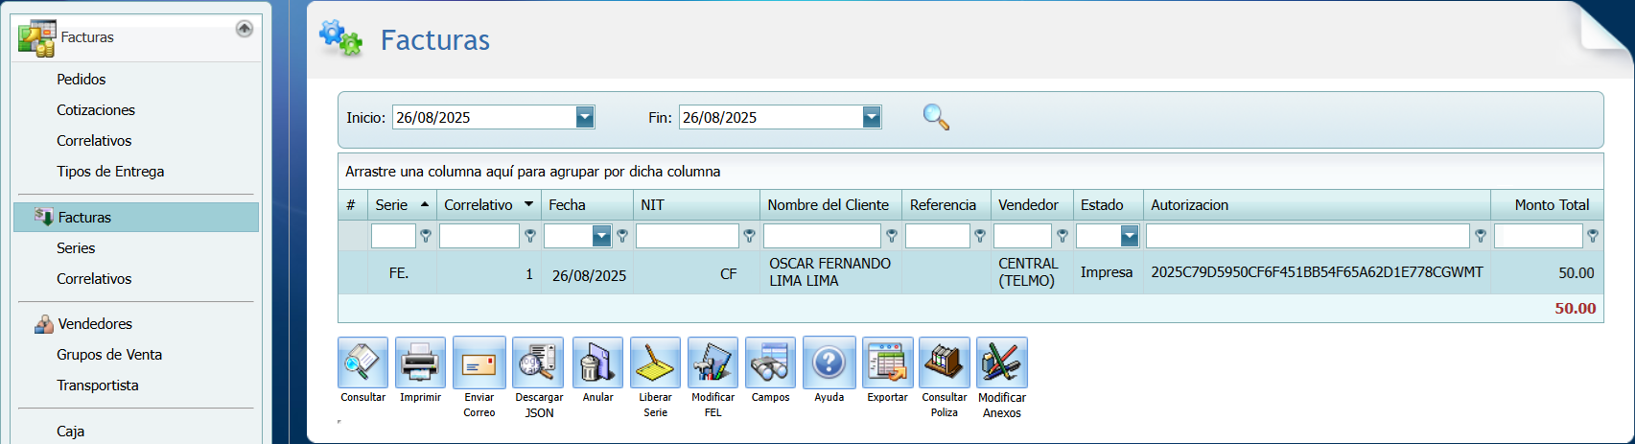Open the Inicio date dropdown

[x=585, y=117]
